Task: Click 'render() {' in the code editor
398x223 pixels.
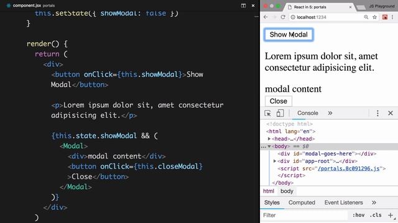Action: pos(47,44)
